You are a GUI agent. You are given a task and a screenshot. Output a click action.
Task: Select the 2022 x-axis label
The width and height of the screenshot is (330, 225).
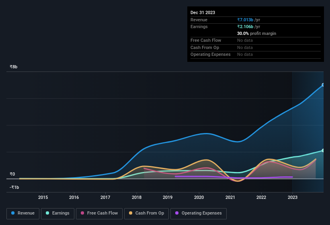click(261, 197)
